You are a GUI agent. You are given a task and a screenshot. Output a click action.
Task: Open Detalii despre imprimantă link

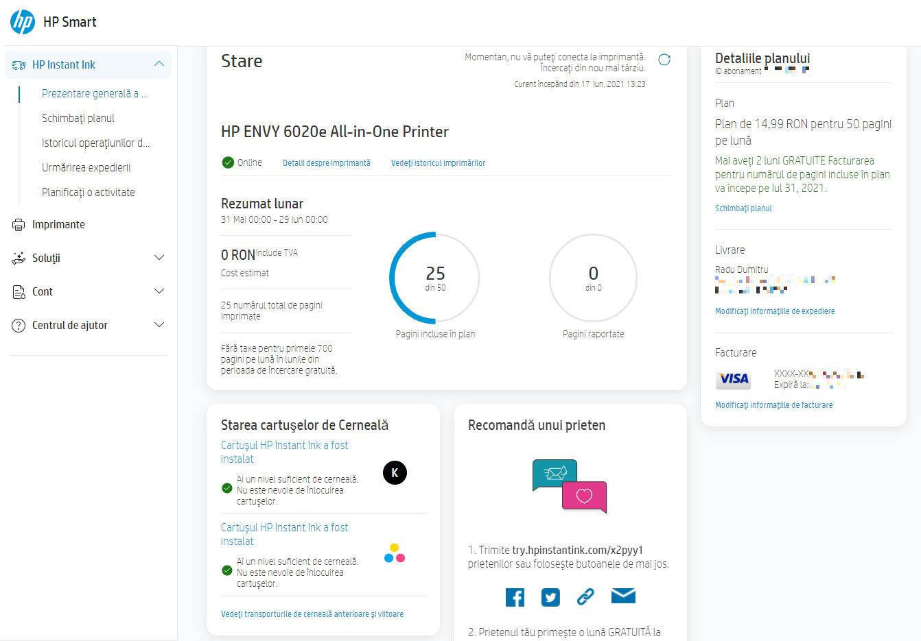point(327,163)
